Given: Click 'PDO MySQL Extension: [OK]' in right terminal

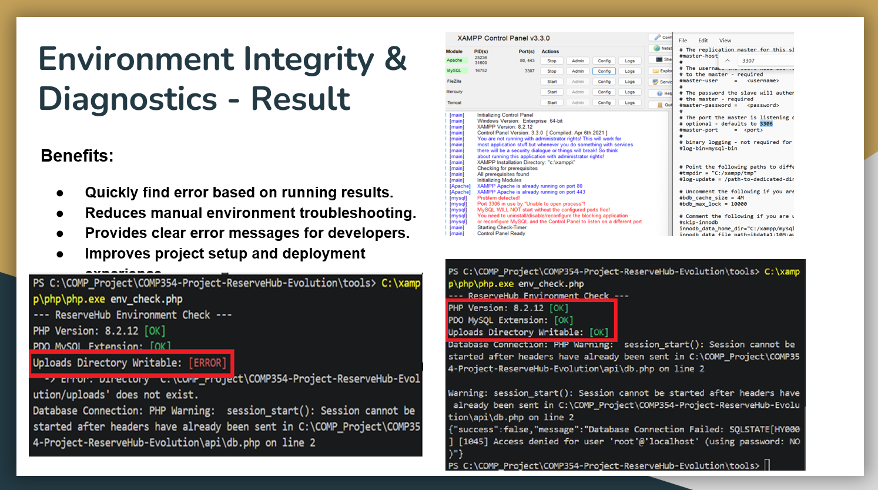Looking at the screenshot, I should point(511,320).
